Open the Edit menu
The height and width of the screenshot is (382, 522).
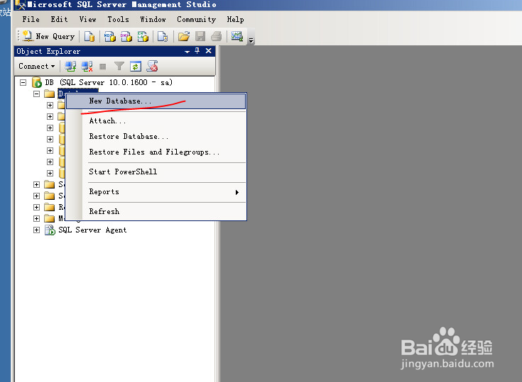pos(59,19)
